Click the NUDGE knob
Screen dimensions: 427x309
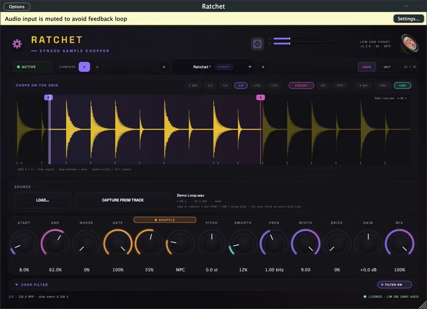[86, 243]
